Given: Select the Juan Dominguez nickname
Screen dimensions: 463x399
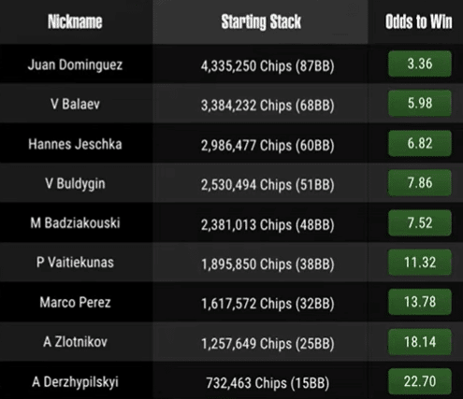Looking at the screenshot, I should [x=75, y=64].
